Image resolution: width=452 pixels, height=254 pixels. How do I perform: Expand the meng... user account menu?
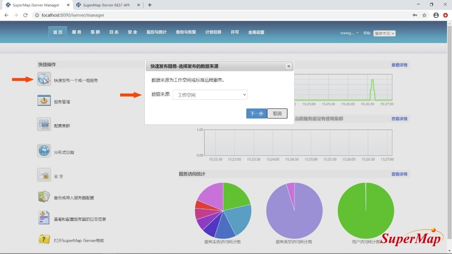pos(349,33)
